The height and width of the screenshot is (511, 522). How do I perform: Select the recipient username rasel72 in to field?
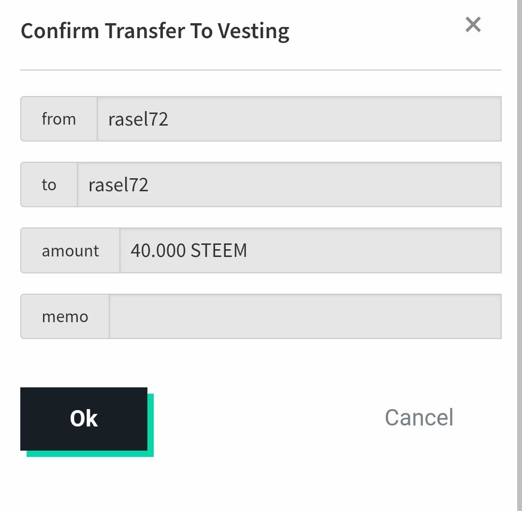118,185
